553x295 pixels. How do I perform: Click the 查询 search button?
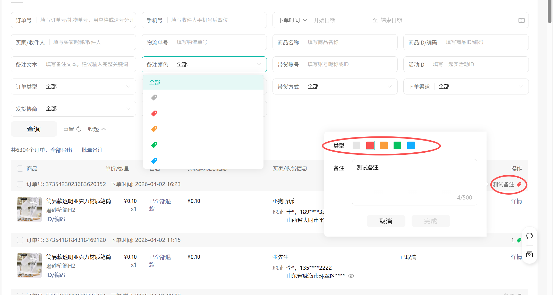point(34,129)
